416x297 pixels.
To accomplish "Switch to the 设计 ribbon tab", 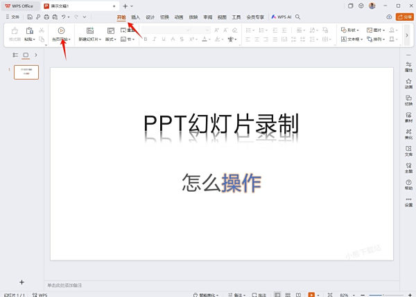I will point(150,17).
